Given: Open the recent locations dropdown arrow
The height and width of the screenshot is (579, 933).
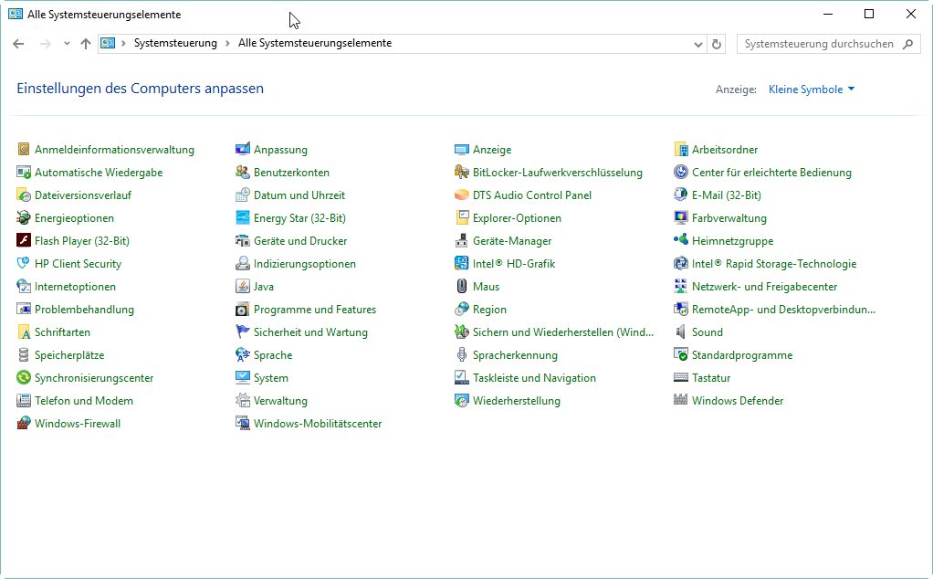Looking at the screenshot, I should click(x=67, y=44).
